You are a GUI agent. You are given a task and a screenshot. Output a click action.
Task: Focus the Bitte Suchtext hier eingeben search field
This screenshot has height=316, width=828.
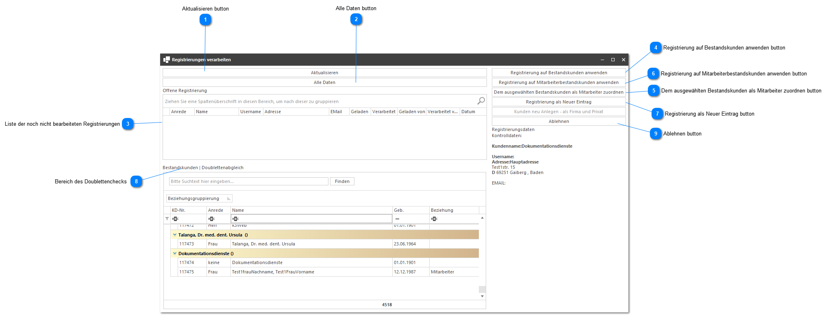248,181
